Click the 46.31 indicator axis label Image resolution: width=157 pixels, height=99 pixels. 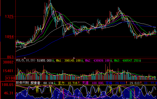pos(9,93)
